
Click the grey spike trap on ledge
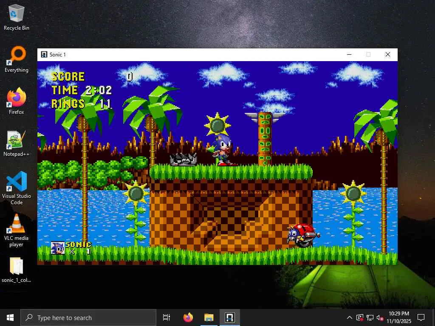click(184, 160)
